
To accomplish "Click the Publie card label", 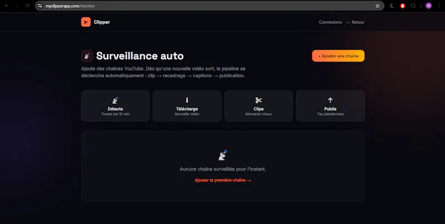I will click(x=330, y=109).
